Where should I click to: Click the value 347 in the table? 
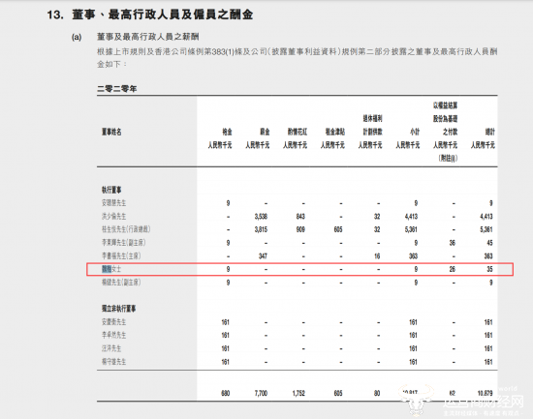point(263,256)
